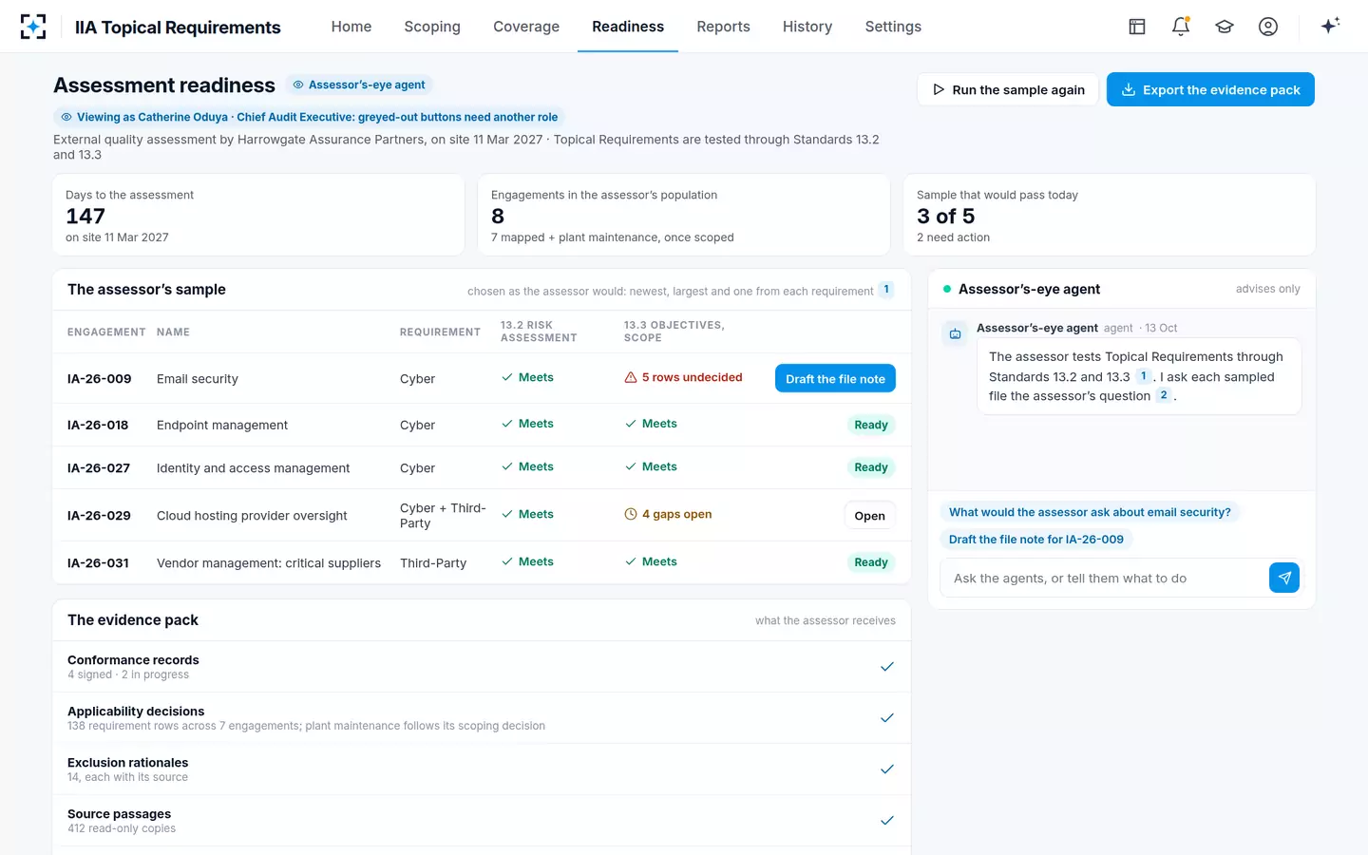Screen dimensions: 1368x855
Task: Click the Conformance records checkmark
Action: click(887, 667)
